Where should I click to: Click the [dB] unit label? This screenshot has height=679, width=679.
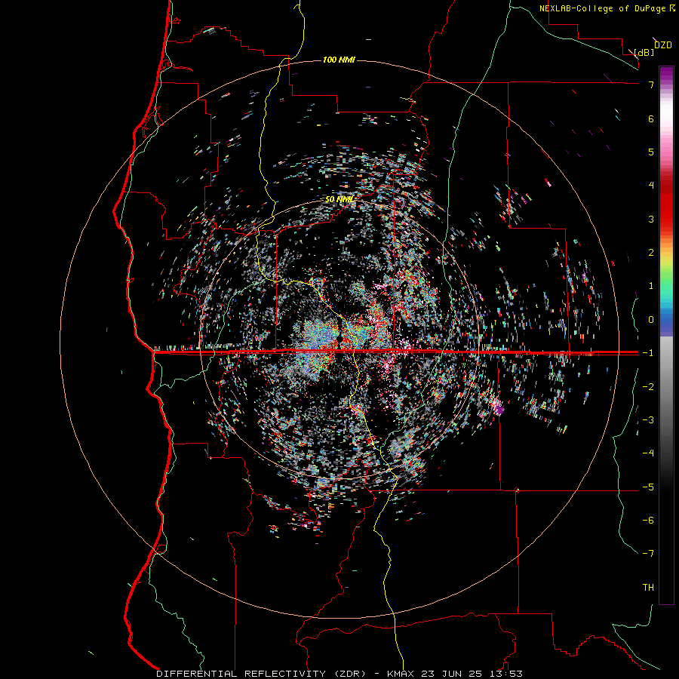pos(644,52)
